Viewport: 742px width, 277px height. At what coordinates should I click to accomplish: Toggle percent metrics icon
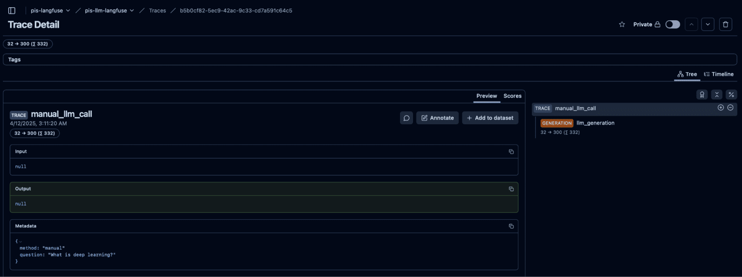731,94
